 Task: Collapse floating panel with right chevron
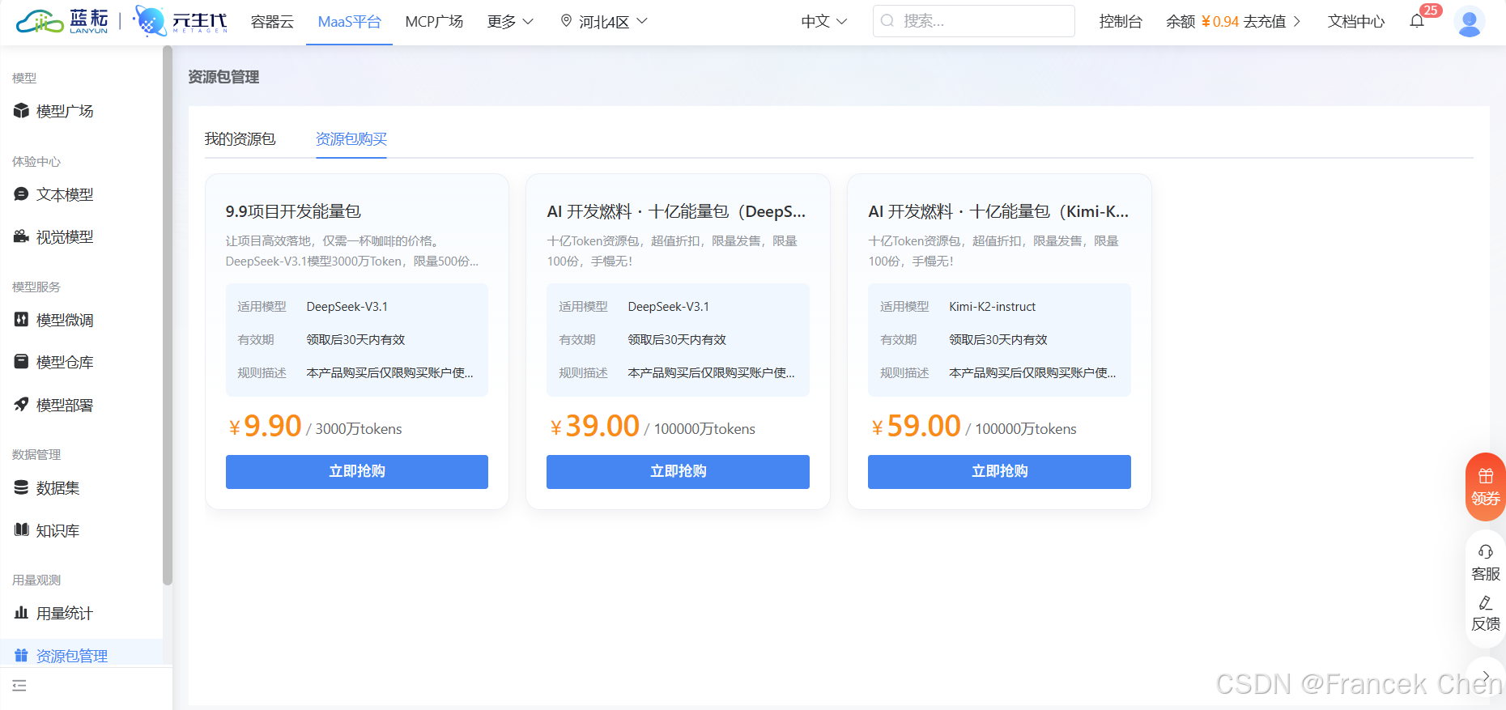pos(1486,675)
